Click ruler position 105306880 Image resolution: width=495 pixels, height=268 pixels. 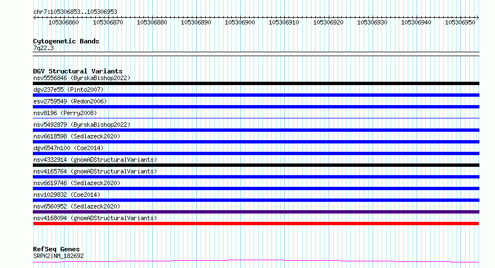coord(152,22)
